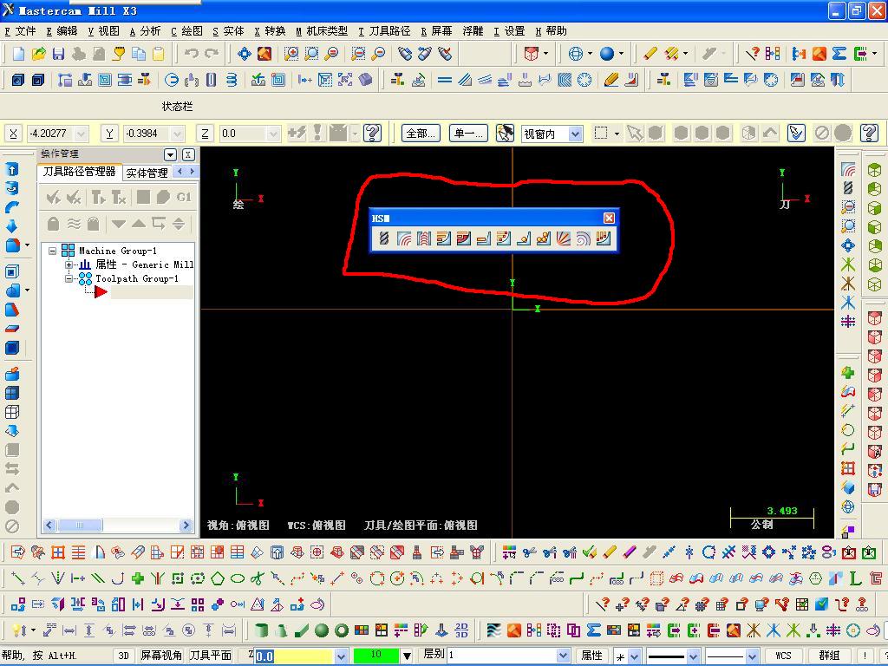The width and height of the screenshot is (888, 666).
Task: Collapse the Toolpath Group-1 node
Action: coord(69,278)
